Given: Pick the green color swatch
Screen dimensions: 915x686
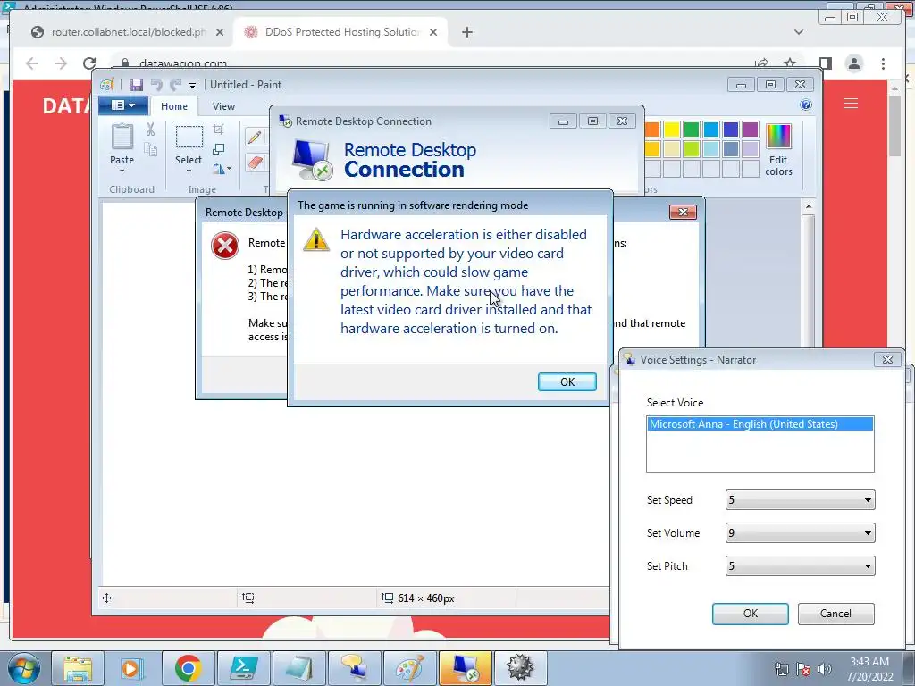Looking at the screenshot, I should 692,129.
